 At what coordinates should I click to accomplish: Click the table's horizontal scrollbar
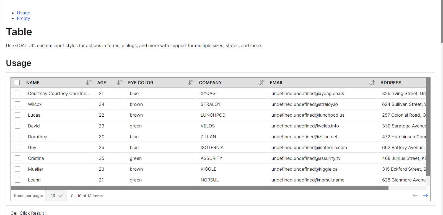point(200,188)
